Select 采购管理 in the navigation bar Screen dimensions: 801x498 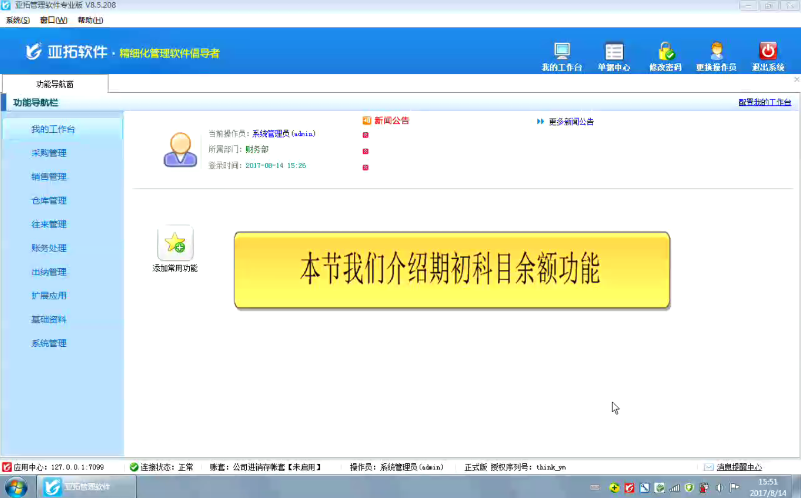(49, 153)
